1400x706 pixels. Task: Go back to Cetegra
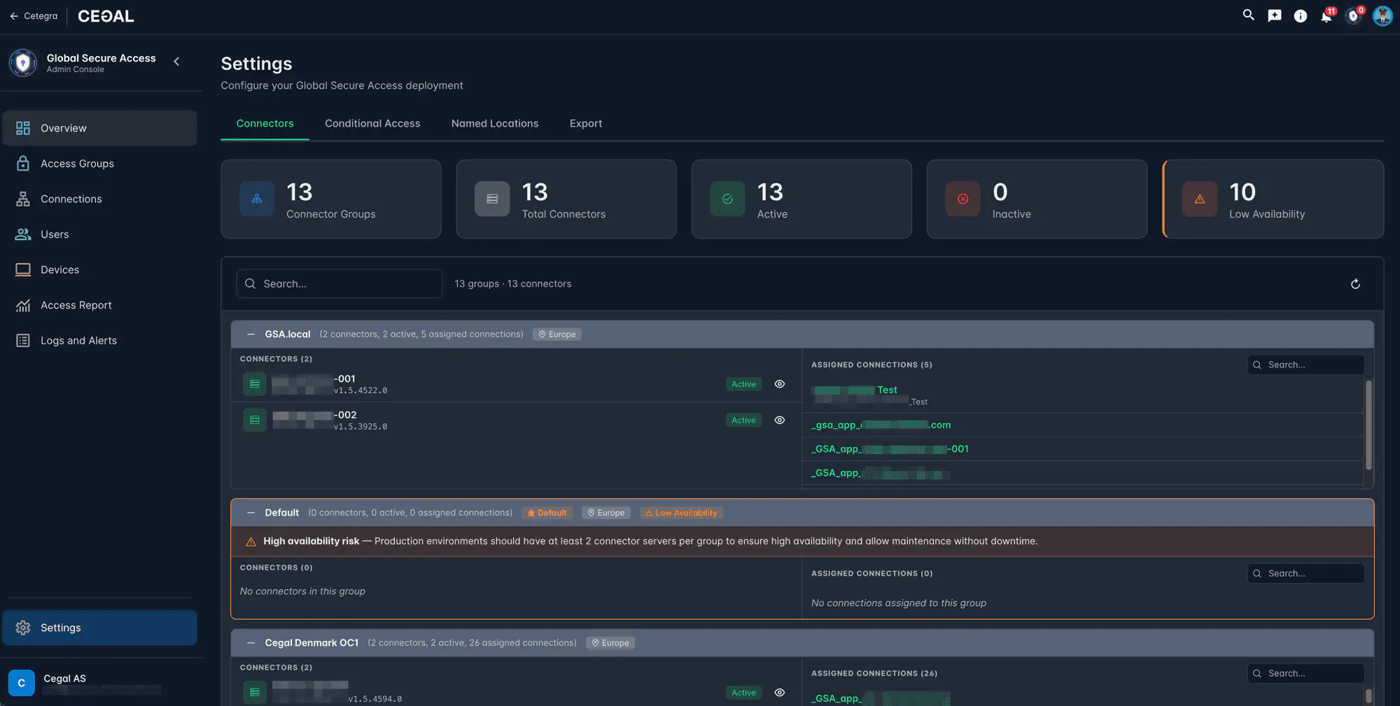pyautogui.click(x=34, y=15)
